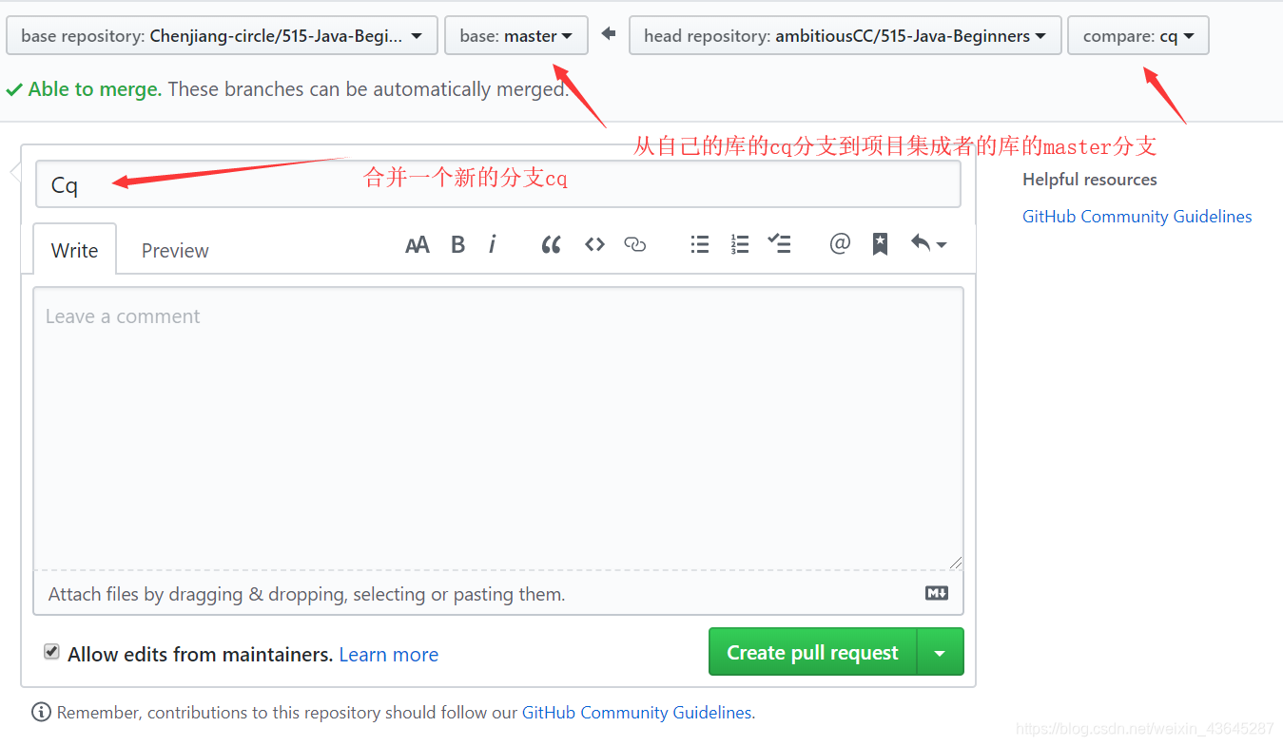
Task: Click the base-head direction arrow icon
Action: [x=609, y=34]
